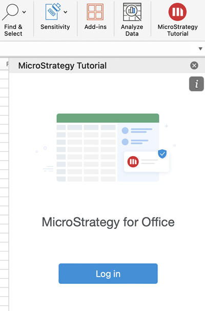
Task: Click the MicroStrategy Tutorial pane title
Action: click(63, 66)
